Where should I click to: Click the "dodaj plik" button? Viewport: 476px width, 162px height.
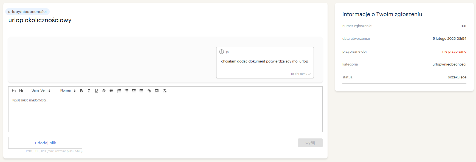(x=45, y=143)
